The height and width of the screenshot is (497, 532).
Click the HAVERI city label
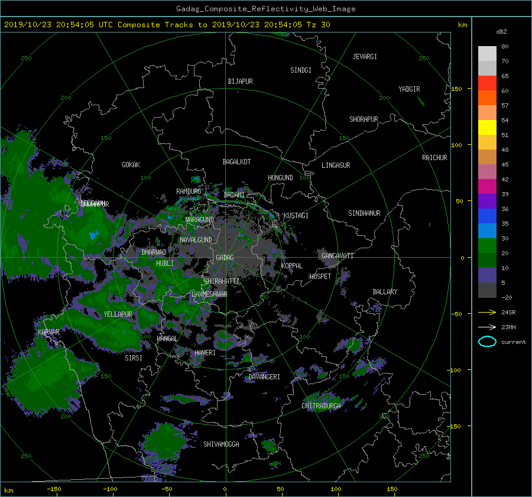pos(205,352)
